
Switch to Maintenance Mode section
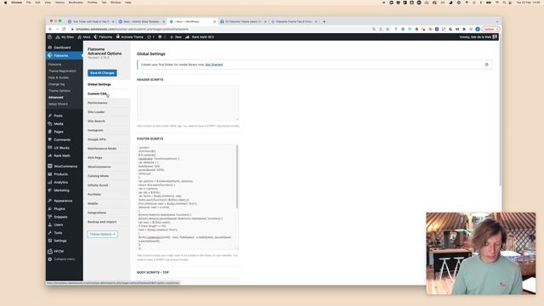(x=106, y=149)
